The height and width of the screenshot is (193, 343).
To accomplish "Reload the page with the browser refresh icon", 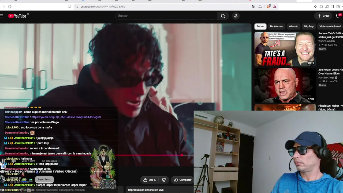I will (10, 6).
